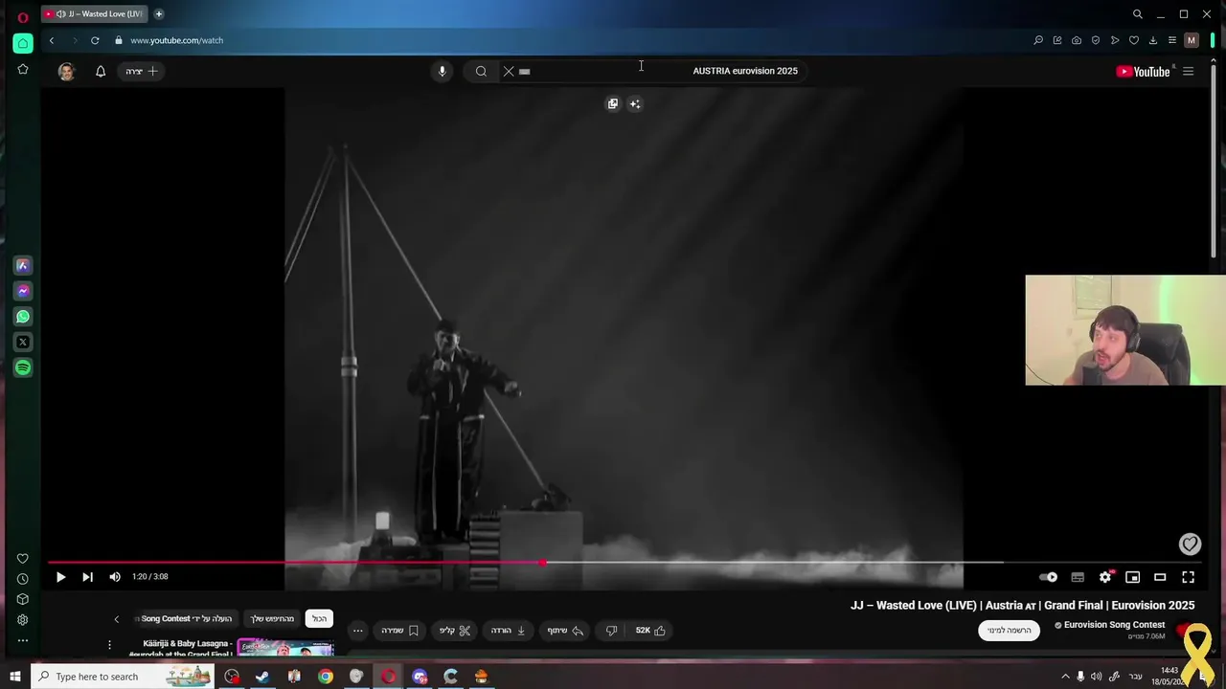Screen dimensions: 1226x689
Task: Open Spotify in the sidebar
Action: 23,367
